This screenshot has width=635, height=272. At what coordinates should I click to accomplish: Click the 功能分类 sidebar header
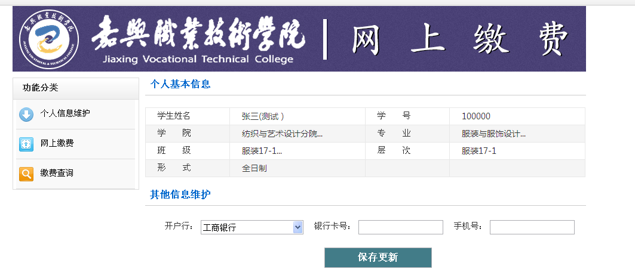[41, 88]
